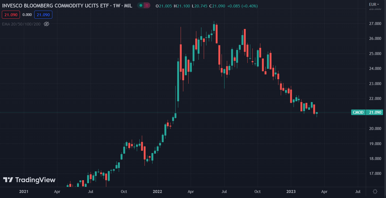Click the 24.000 price axis label

[x=375, y=69]
